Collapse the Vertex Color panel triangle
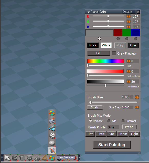The image size is (149, 163). [89, 12]
